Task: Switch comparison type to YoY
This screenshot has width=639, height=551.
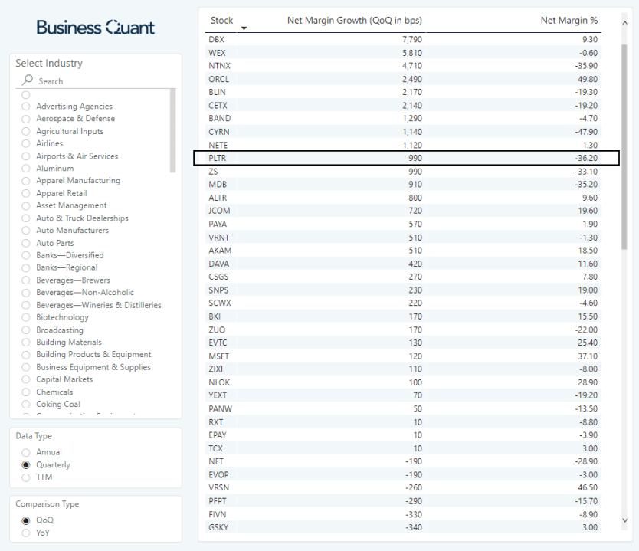Action: coord(26,533)
